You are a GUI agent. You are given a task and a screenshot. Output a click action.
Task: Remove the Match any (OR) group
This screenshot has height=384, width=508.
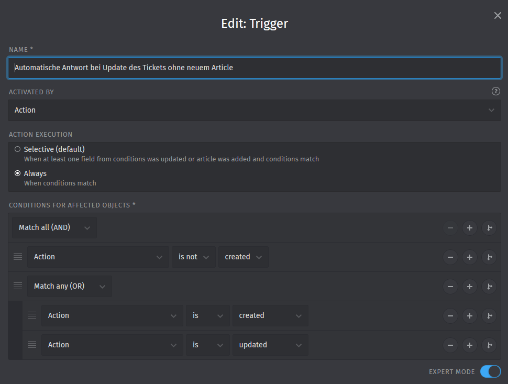click(x=450, y=287)
